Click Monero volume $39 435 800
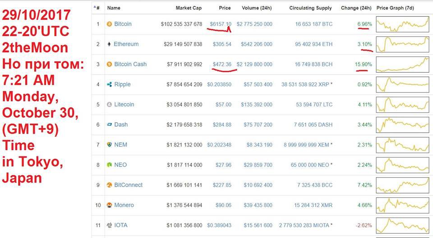Screen dimensions: 433x238 point(258,205)
